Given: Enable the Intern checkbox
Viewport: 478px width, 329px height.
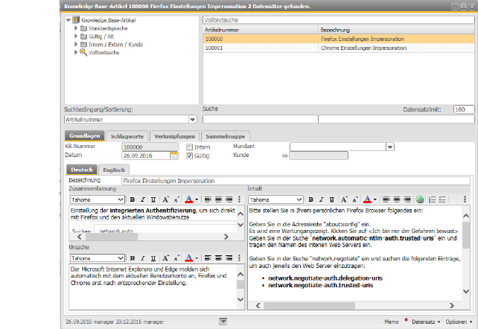Looking at the screenshot, I should coord(189,147).
